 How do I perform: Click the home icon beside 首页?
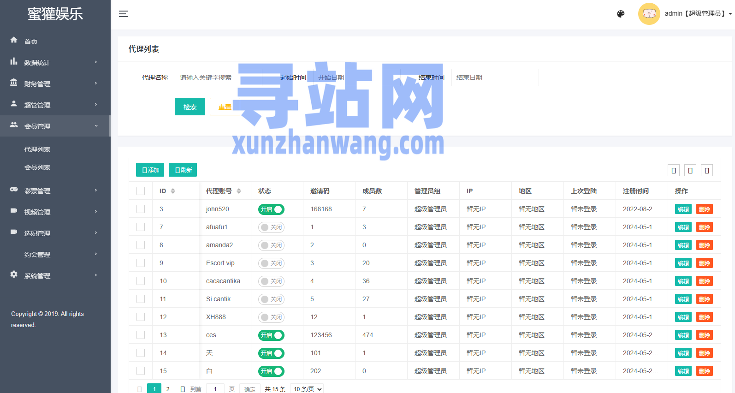click(14, 40)
